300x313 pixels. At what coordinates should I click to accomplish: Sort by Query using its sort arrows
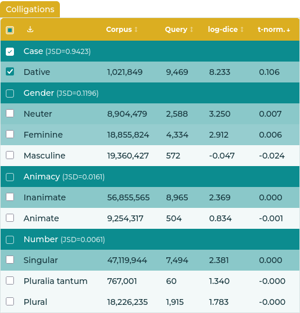tap(191, 30)
